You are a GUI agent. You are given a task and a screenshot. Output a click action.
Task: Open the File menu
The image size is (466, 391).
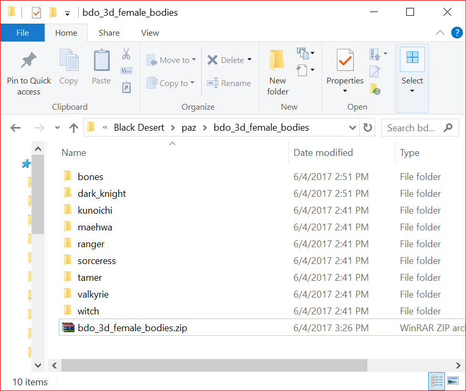[23, 33]
